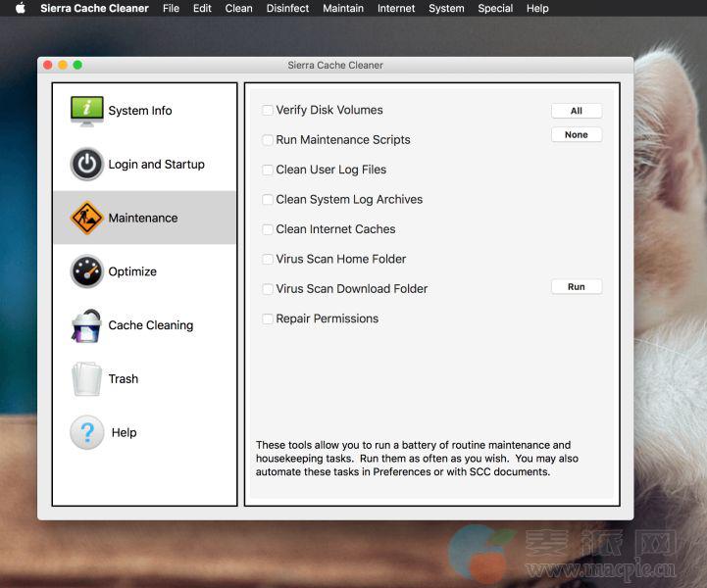Enable the Repair Permissions checkbox

point(268,318)
